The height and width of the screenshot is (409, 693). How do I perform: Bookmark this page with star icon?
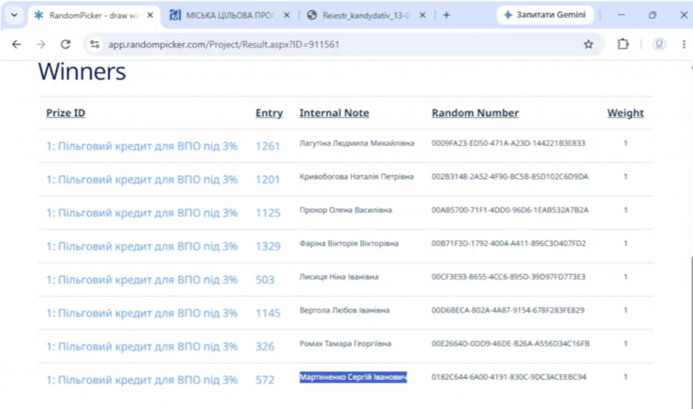click(588, 44)
